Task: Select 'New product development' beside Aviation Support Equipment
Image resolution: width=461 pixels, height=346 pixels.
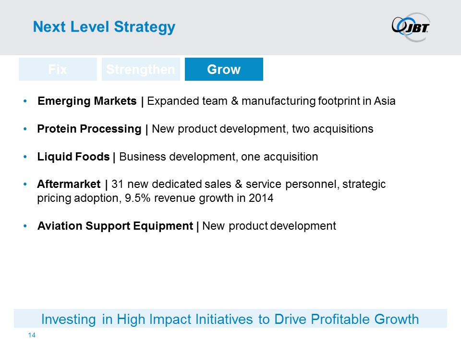Action: pyautogui.click(x=269, y=226)
